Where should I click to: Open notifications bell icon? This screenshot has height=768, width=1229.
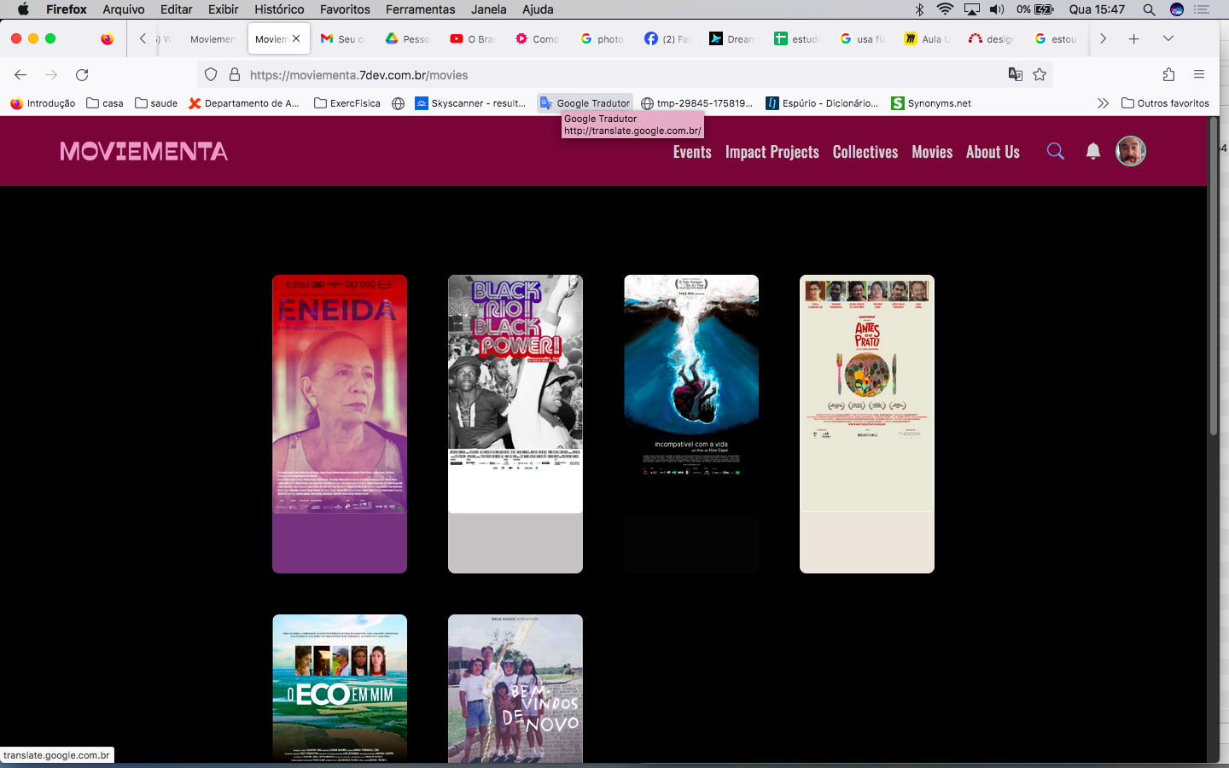1092,151
